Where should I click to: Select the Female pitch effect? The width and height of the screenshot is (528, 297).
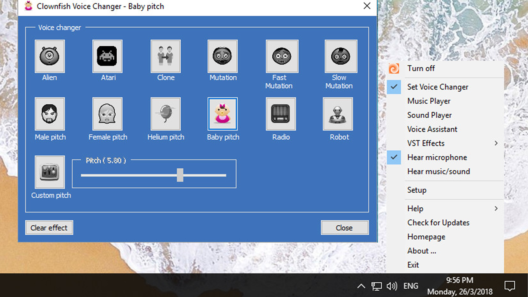[107, 114]
